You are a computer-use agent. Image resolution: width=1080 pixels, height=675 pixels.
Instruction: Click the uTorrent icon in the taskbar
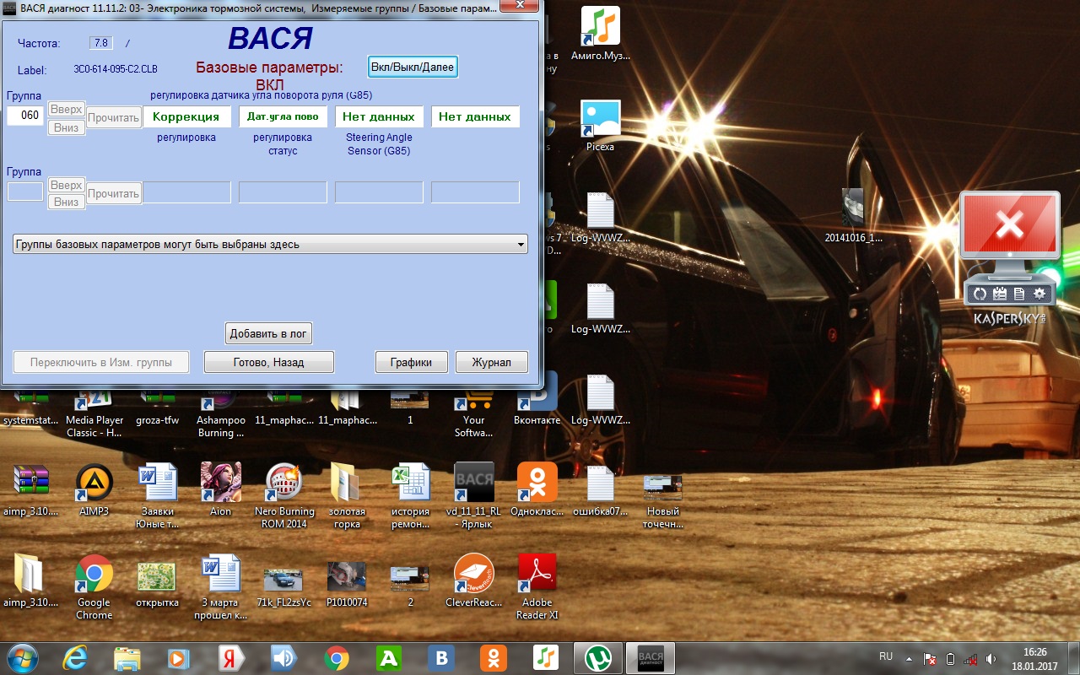point(598,657)
